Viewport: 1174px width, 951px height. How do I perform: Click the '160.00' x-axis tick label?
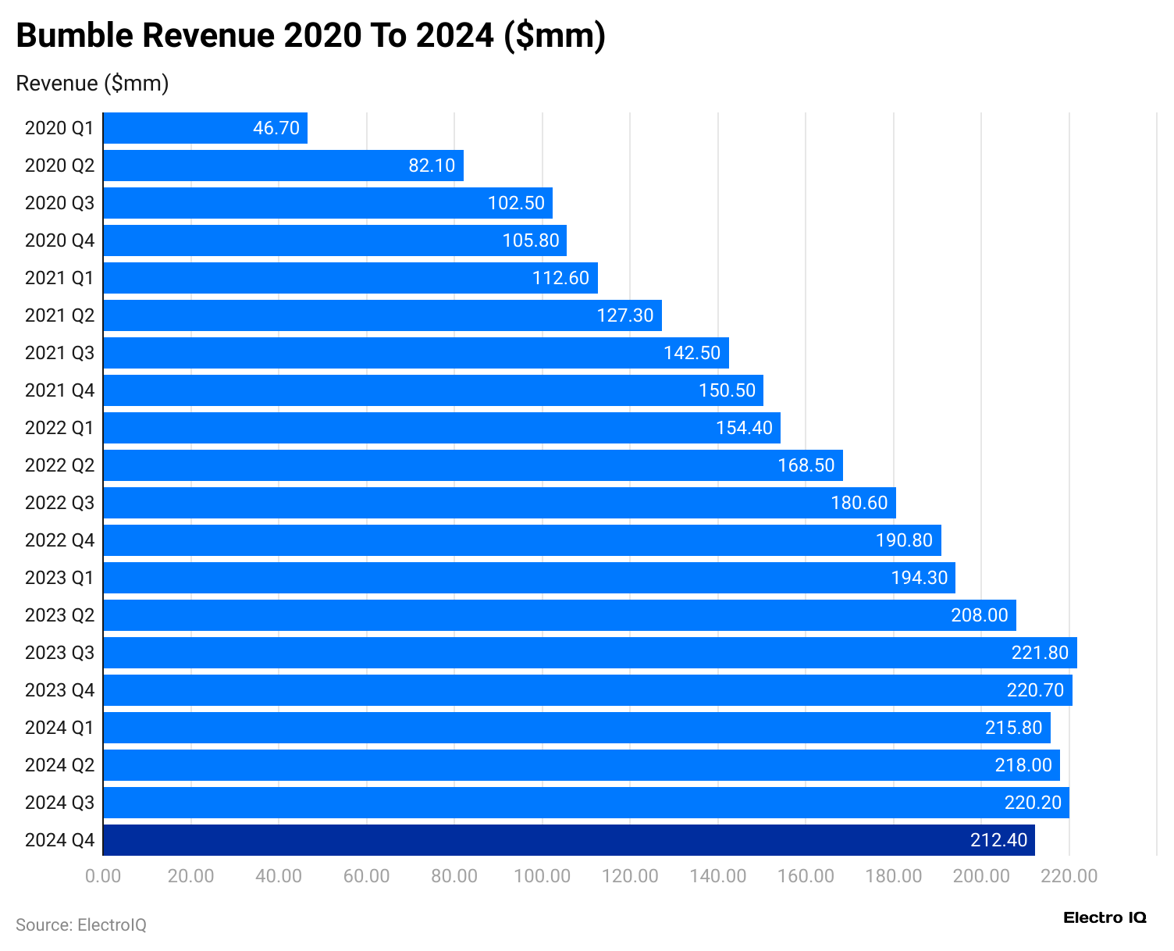click(806, 876)
